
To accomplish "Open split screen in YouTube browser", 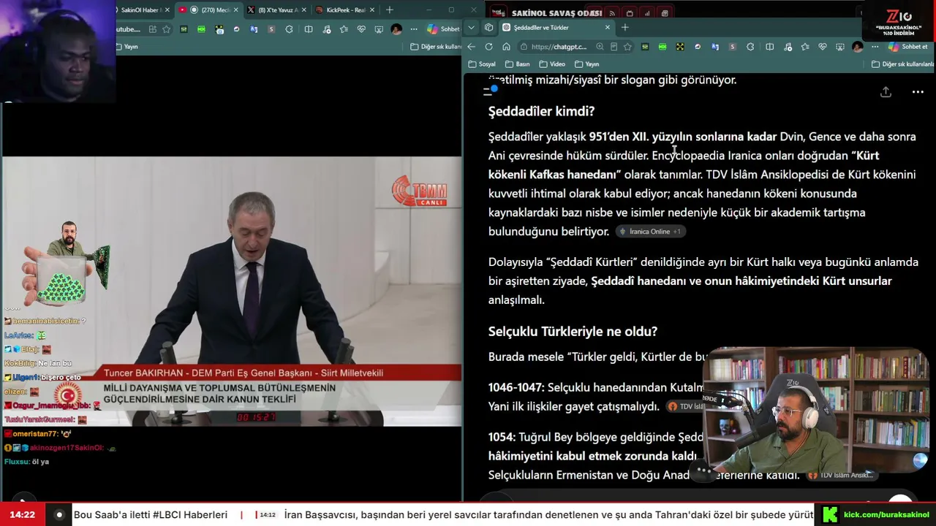I will (308, 29).
